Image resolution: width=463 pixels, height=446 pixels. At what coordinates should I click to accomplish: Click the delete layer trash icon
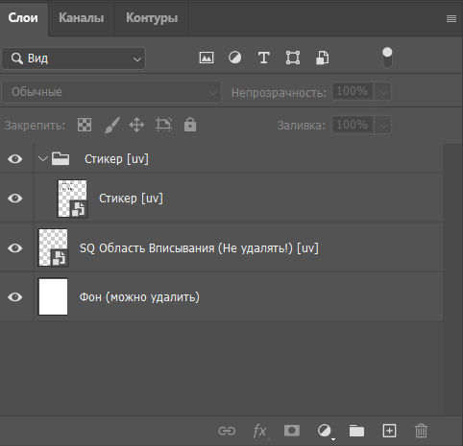pos(421,431)
